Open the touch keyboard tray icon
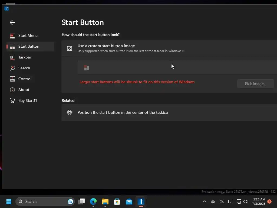This screenshot has width=277, height=208. 222,201
